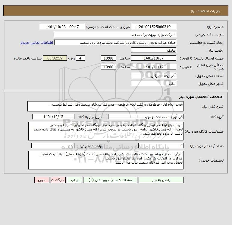Click the تاریخ نیاز به کالا label
This screenshot has width=232, height=225.
pyautogui.click(x=90, y=117)
